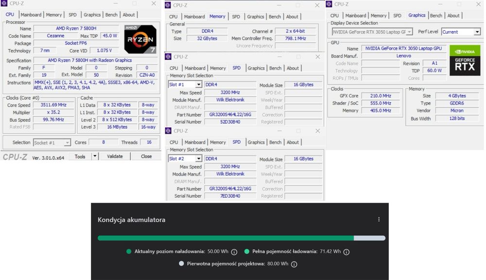This screenshot has height=280, width=486.
Task: Click info icon next to Aktualny poziom naładowania
Action: (x=234, y=252)
